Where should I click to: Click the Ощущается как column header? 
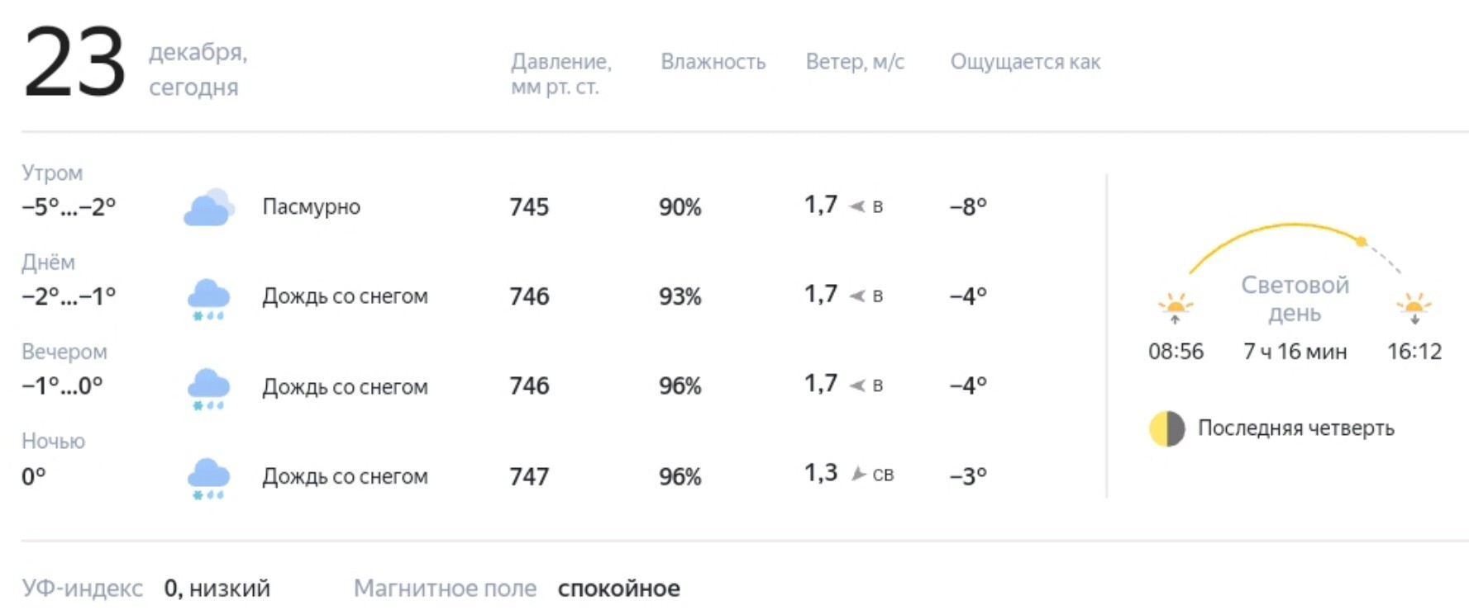(1025, 63)
